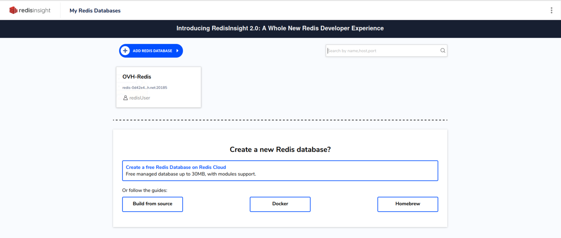Screen dimensions: 561x238
Task: Open the RedisInsight 2.0 announcement banner
Action: [280, 28]
